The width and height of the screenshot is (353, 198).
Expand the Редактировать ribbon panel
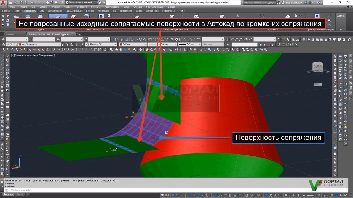click(95, 29)
